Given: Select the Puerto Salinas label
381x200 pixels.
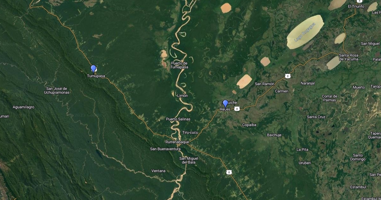Looking at the screenshot, I should [178, 119].
